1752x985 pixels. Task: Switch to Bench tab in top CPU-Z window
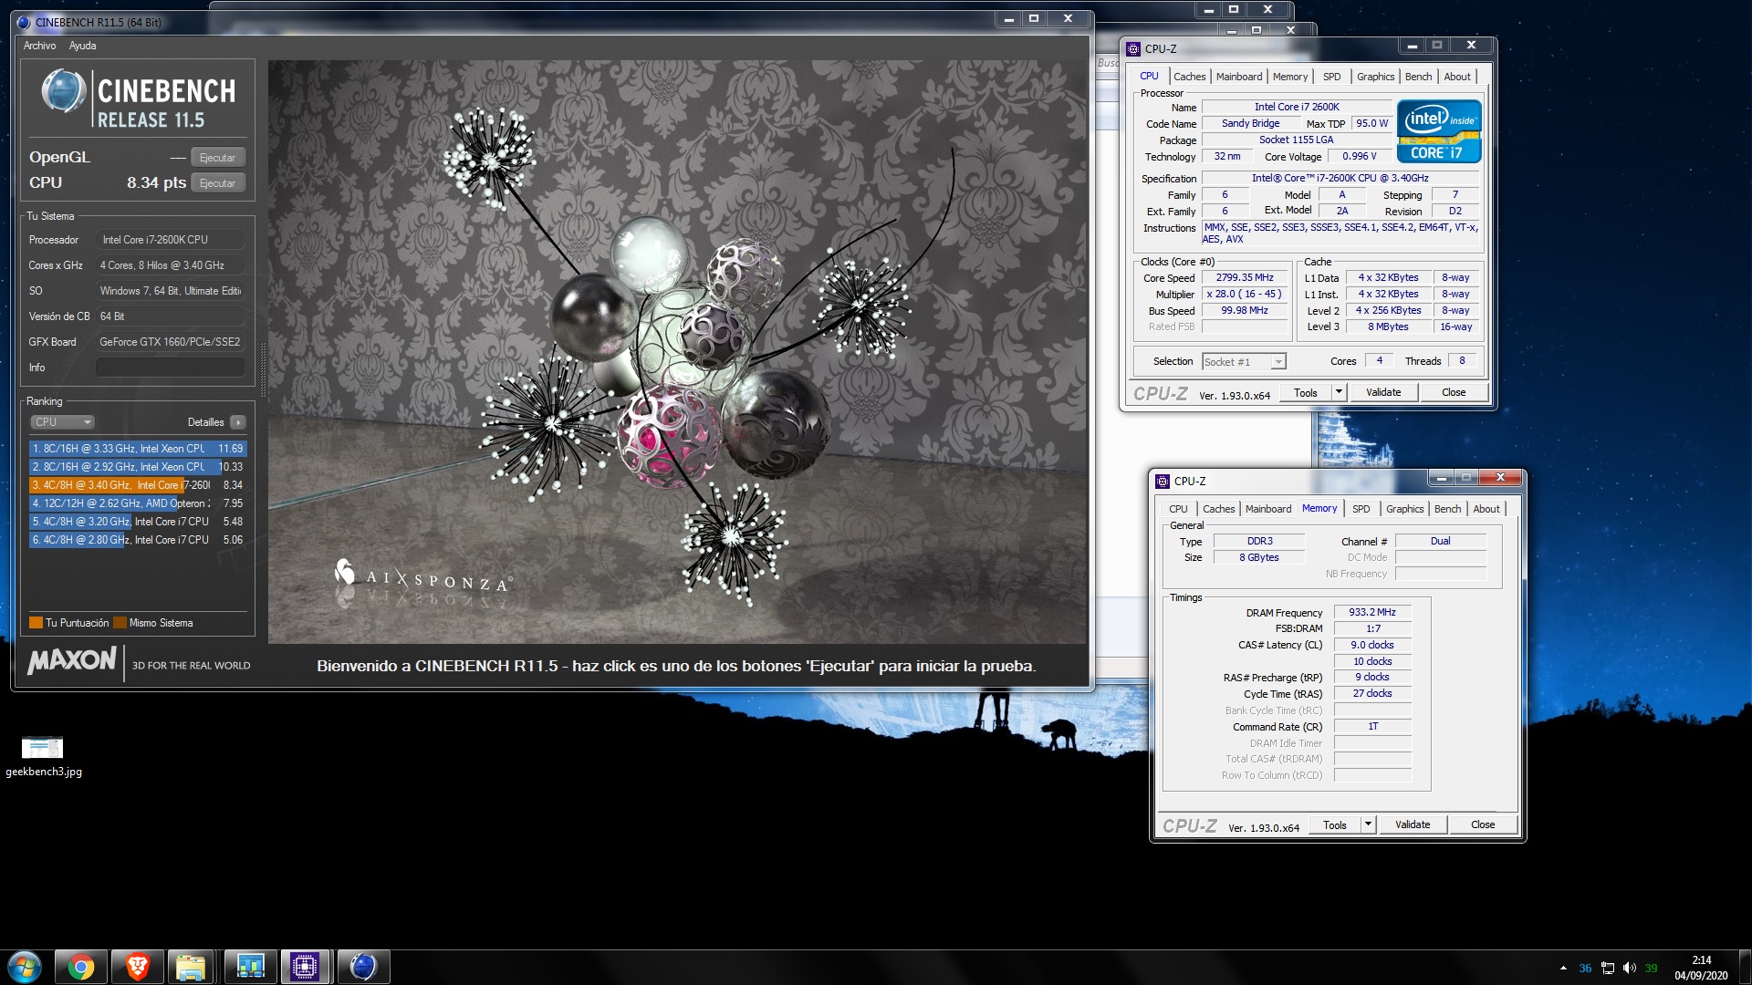1418,77
